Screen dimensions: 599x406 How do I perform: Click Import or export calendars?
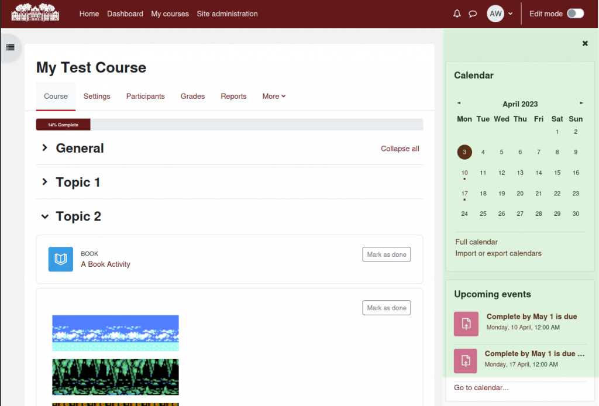pyautogui.click(x=498, y=253)
